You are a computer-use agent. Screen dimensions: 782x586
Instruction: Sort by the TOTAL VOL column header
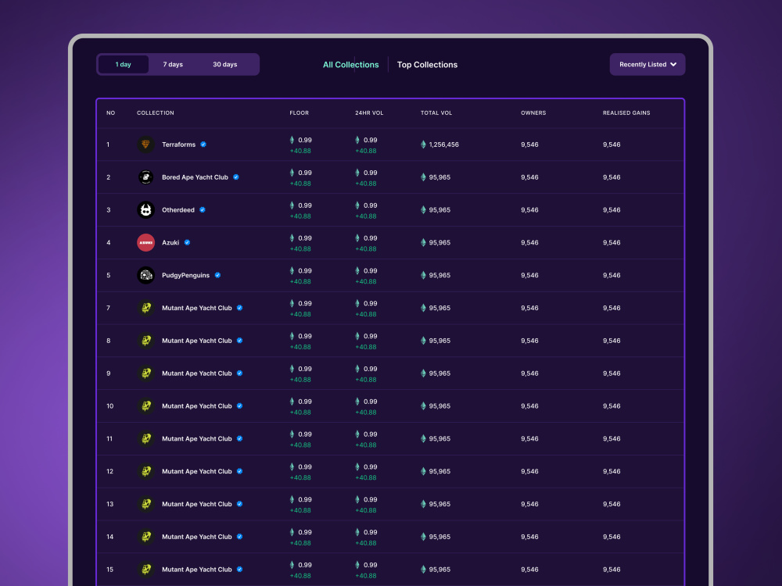tap(436, 113)
